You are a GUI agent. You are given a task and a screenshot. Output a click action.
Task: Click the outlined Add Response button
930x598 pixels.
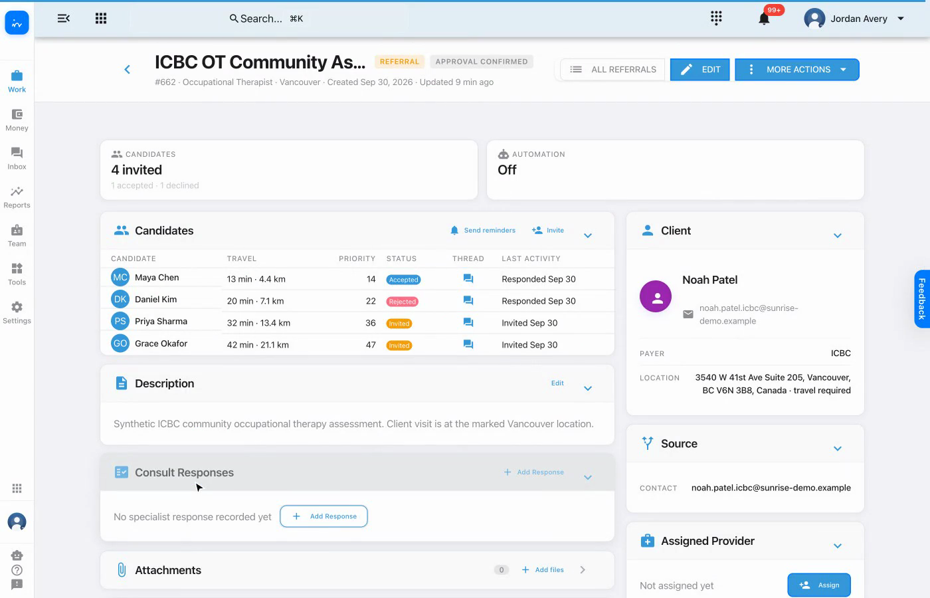pos(324,516)
